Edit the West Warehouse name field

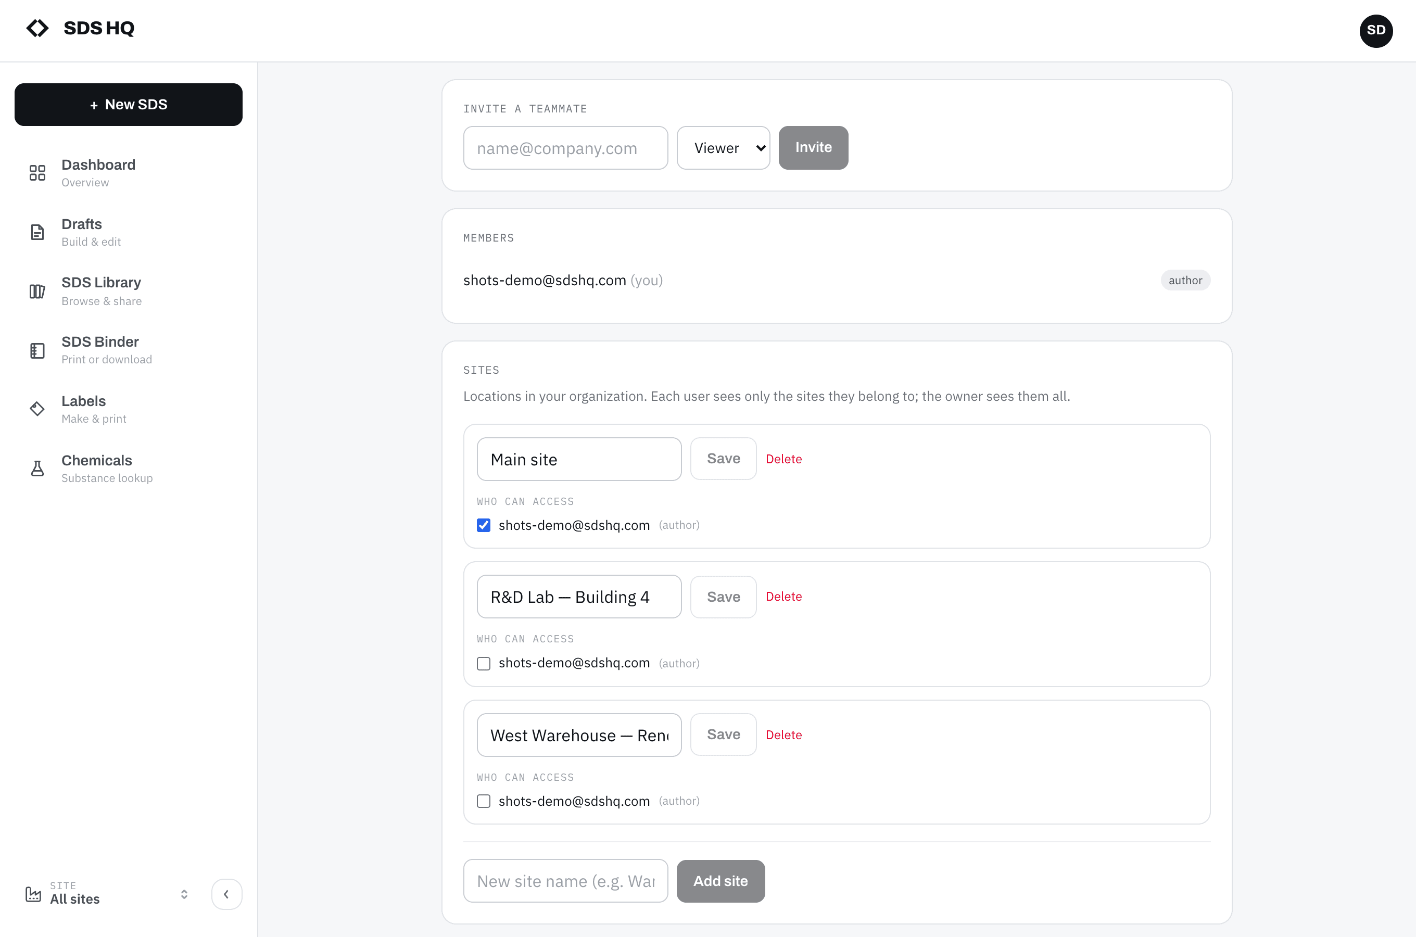579,735
